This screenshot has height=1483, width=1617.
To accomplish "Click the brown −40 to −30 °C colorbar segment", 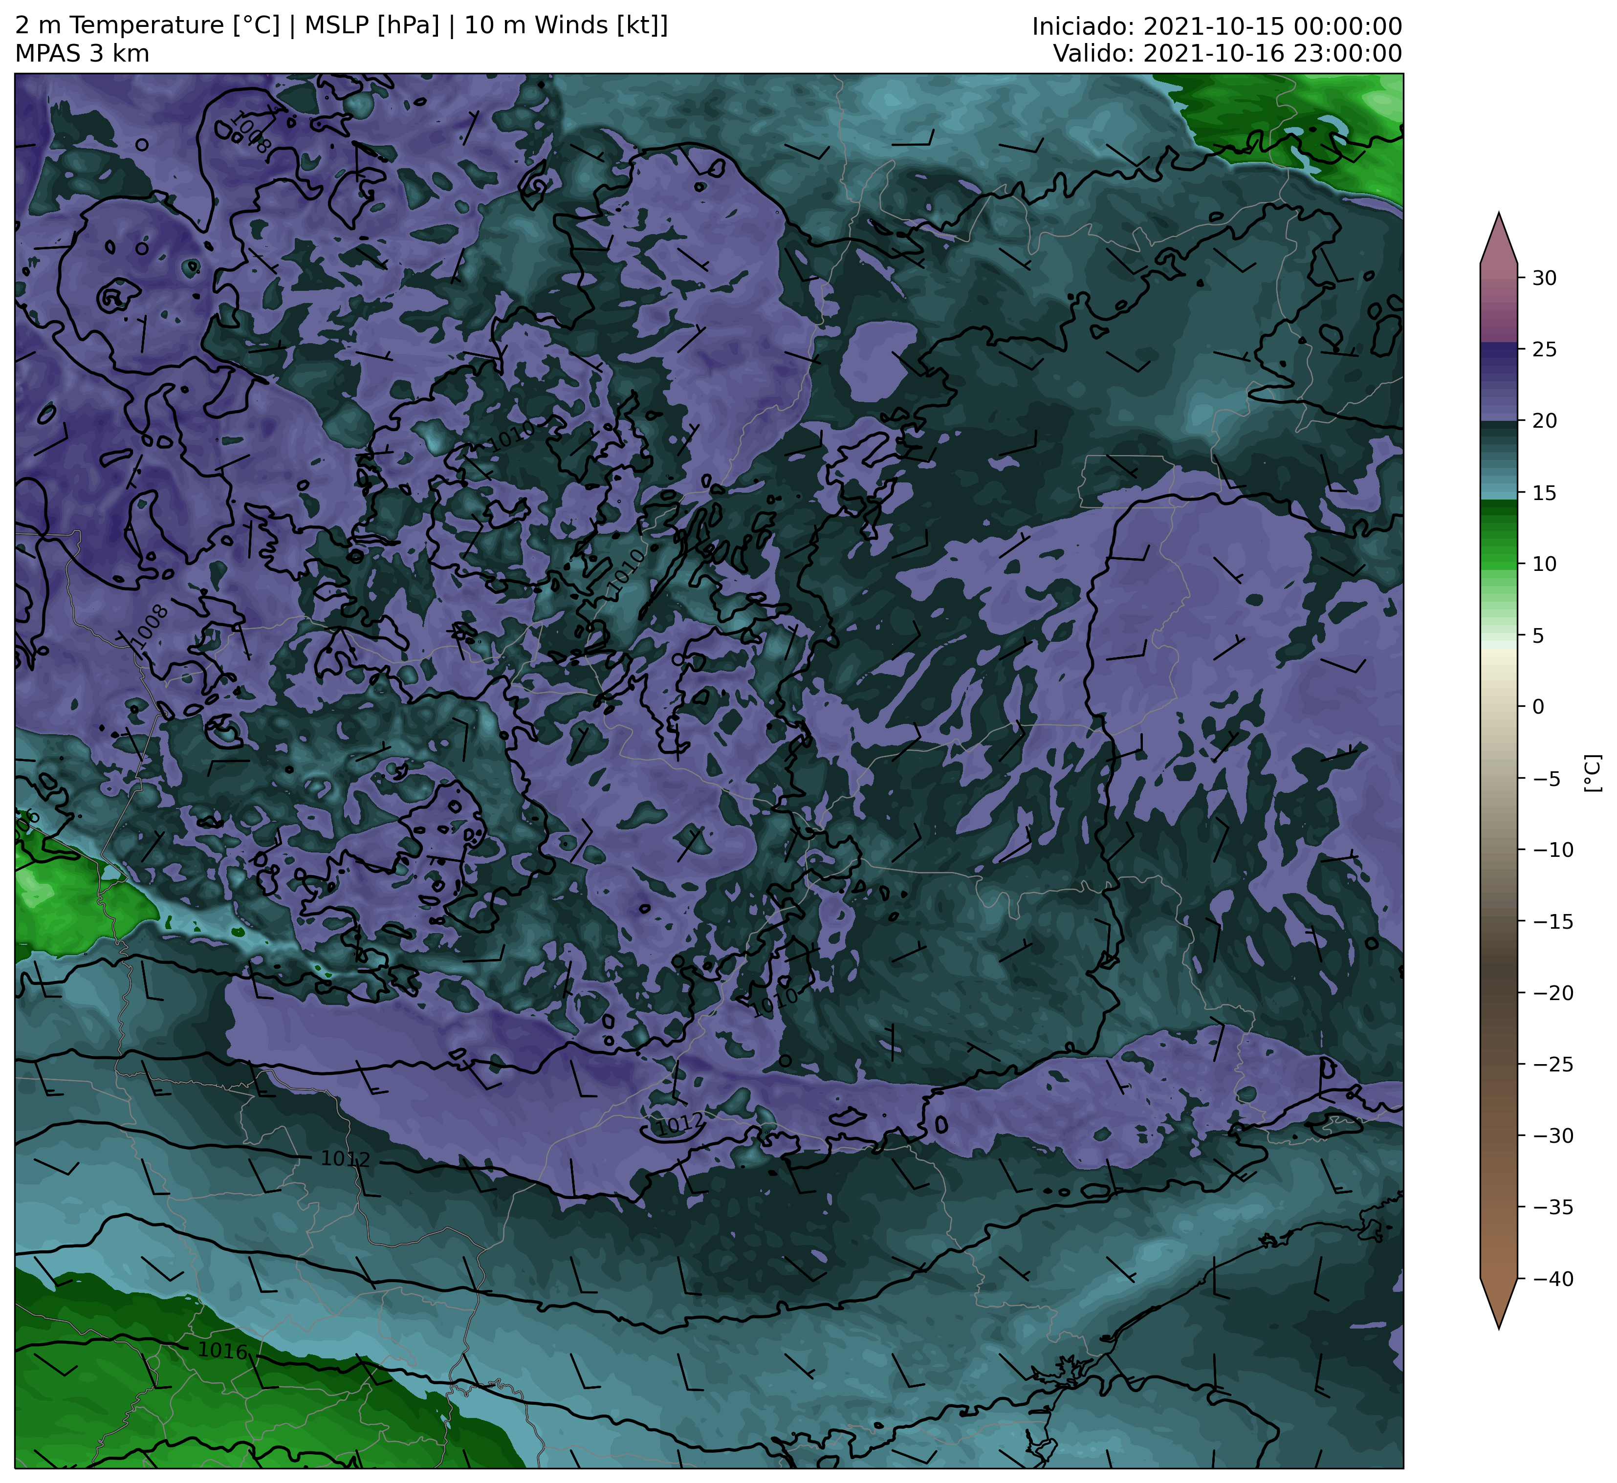I will [x=1498, y=1207].
